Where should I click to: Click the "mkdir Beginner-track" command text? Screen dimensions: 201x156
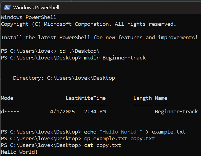115,58
